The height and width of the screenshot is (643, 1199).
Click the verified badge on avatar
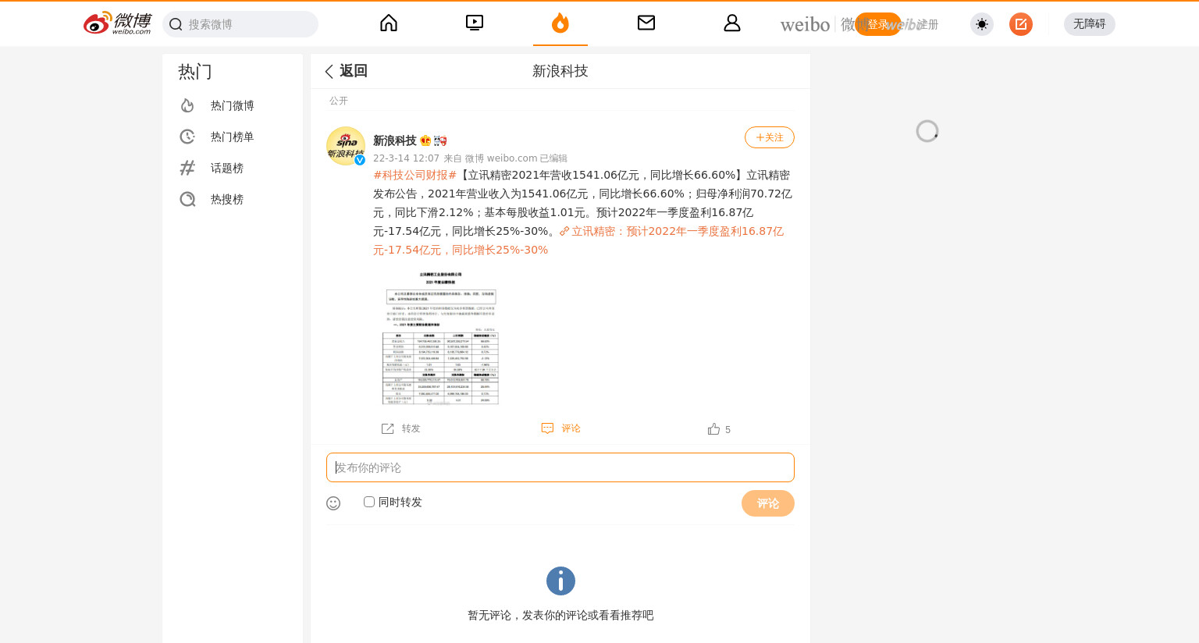point(360,160)
